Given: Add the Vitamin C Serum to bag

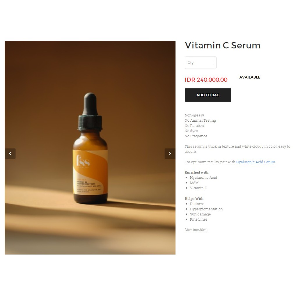Looking at the screenshot, I should click(208, 95).
